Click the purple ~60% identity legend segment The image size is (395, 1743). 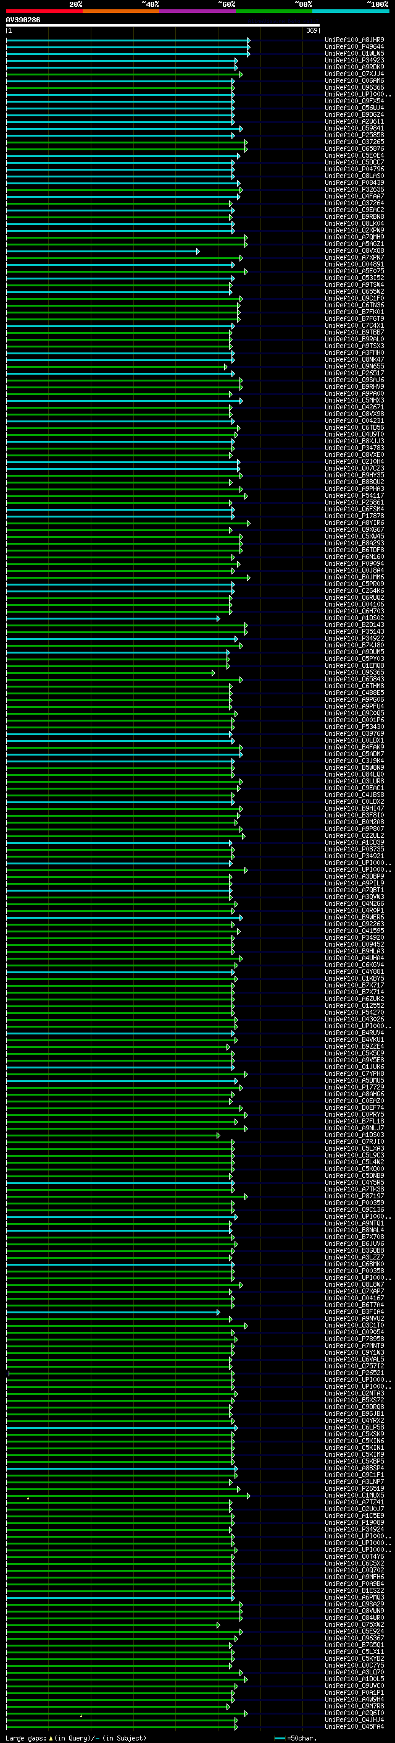[x=198, y=11]
